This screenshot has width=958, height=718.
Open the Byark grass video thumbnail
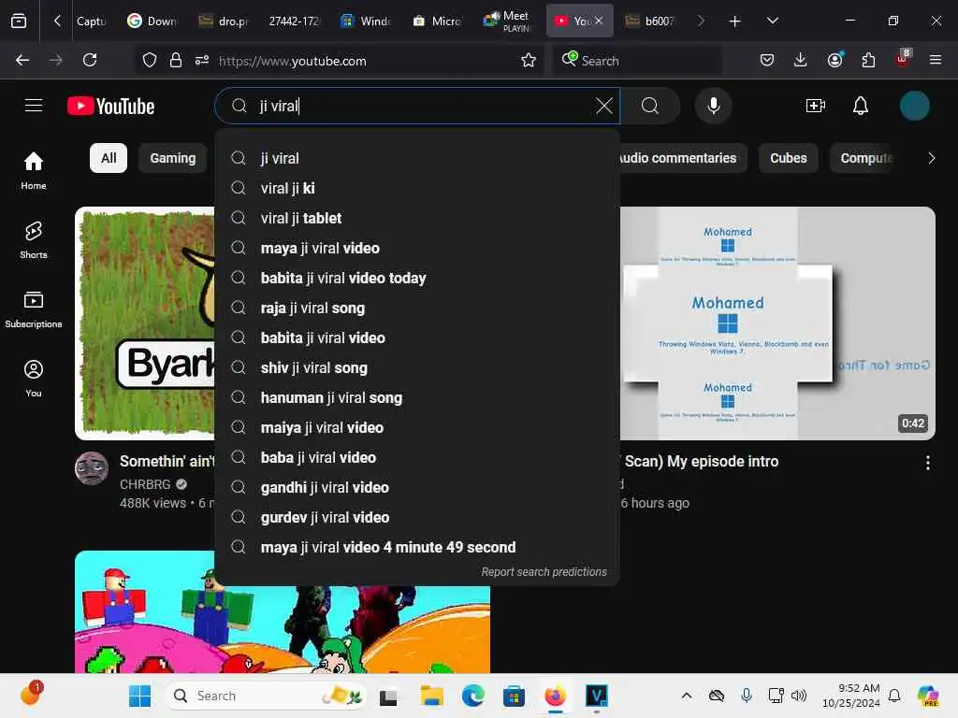[145, 323]
